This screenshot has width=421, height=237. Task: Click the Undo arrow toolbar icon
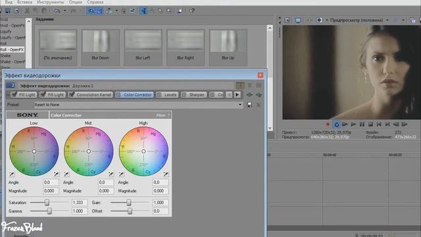click(57, 11)
